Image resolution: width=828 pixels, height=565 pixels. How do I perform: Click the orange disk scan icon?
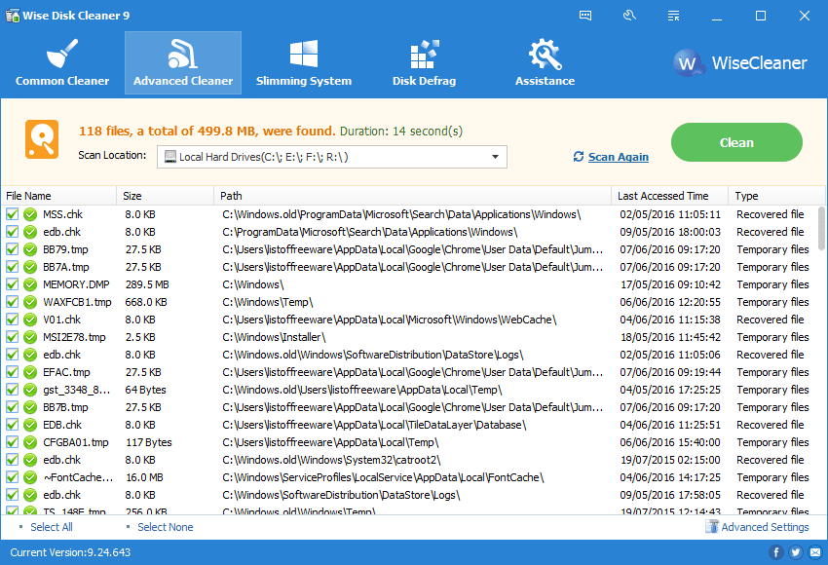42,139
